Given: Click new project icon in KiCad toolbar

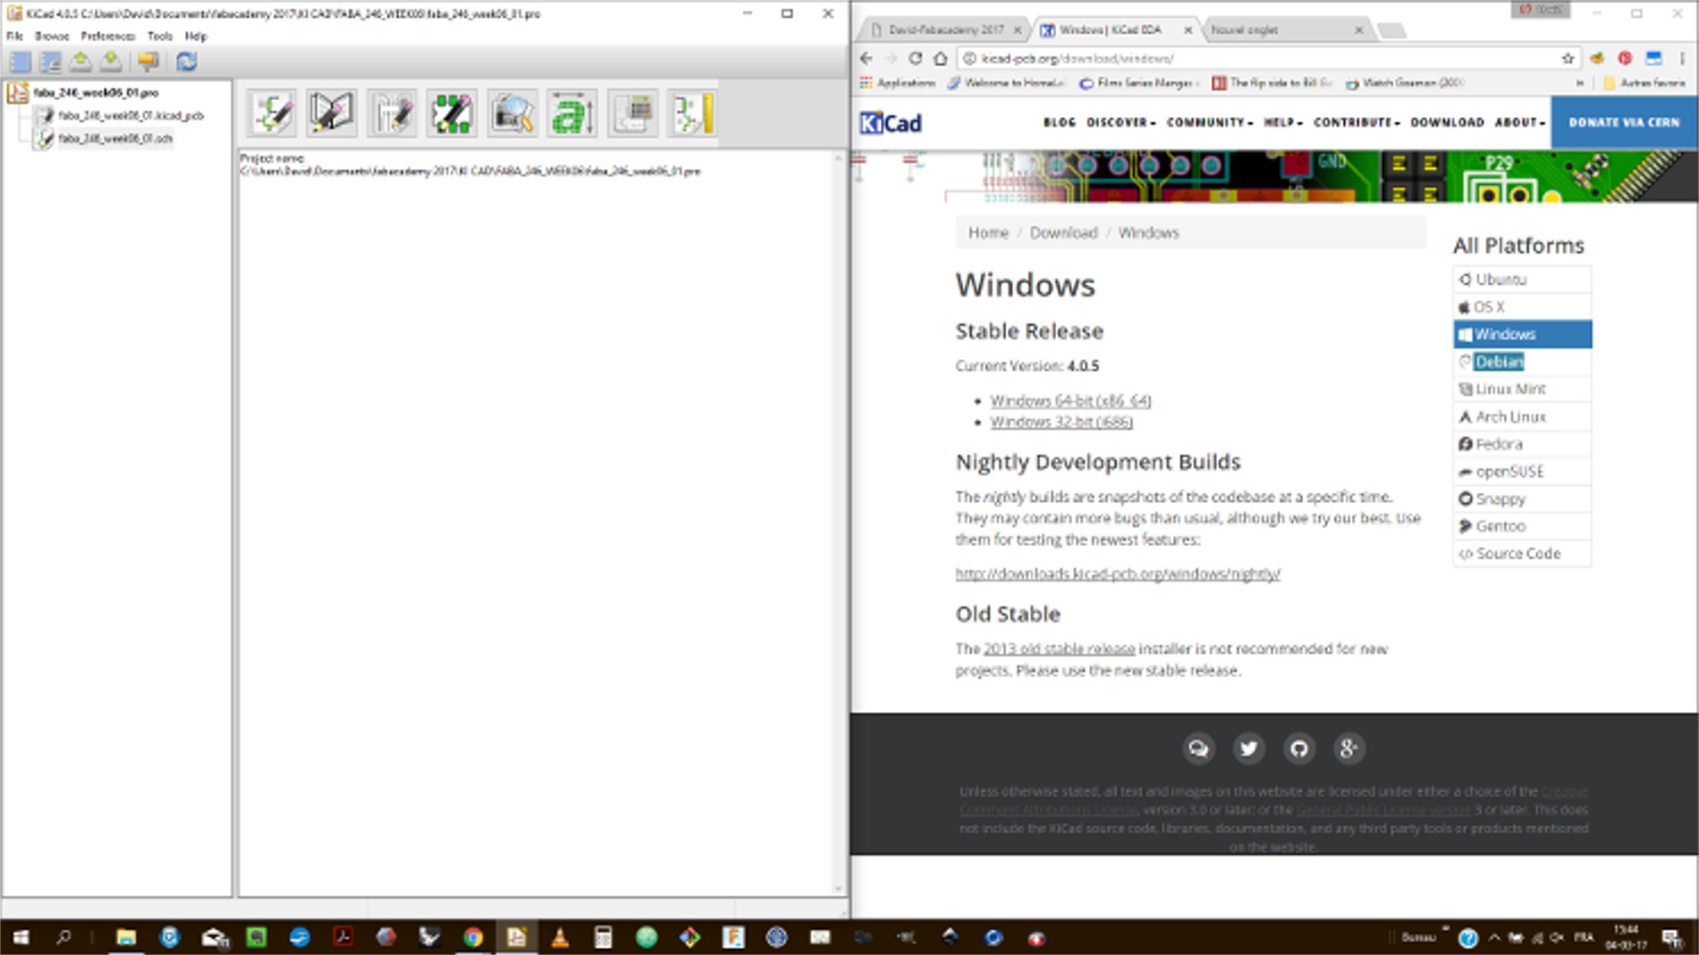Looking at the screenshot, I should (x=20, y=62).
